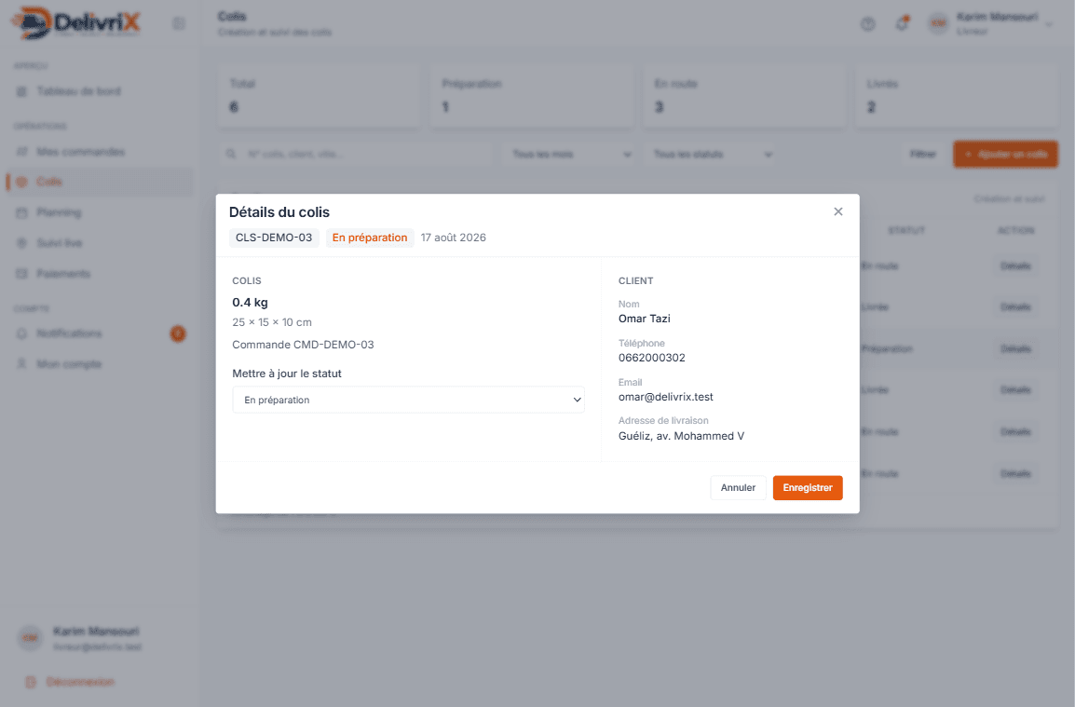Viewport: 1075px width, 707px height.
Task: Expand the Karim Mansouri user menu chevron
Action: click(1049, 25)
